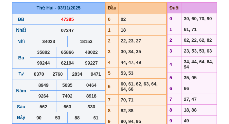Select fourth prize number 0370
Screen dimensions: 229x124
click(x=39, y=74)
